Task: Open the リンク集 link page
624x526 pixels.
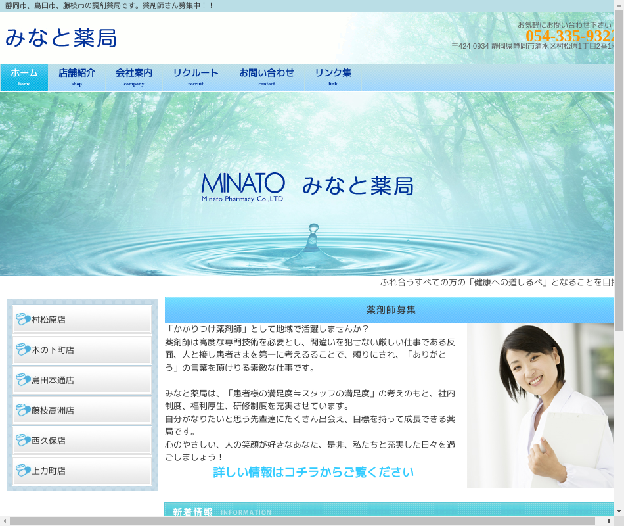Action: 333,77
